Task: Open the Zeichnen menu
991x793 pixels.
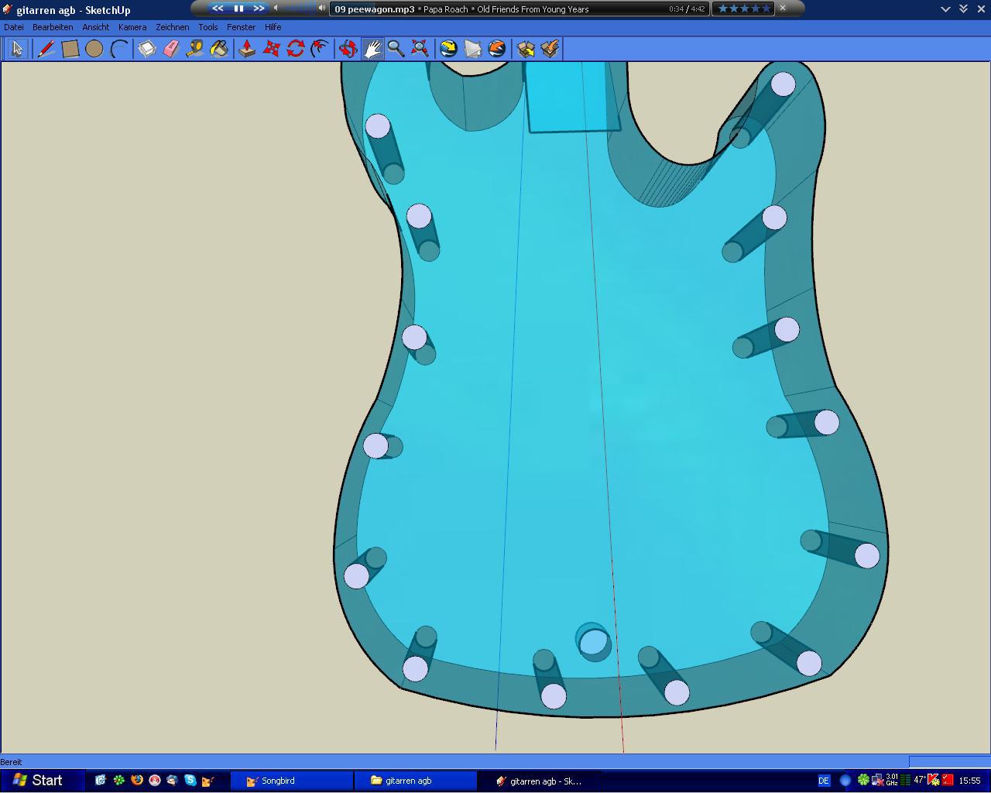Action: click(x=172, y=27)
